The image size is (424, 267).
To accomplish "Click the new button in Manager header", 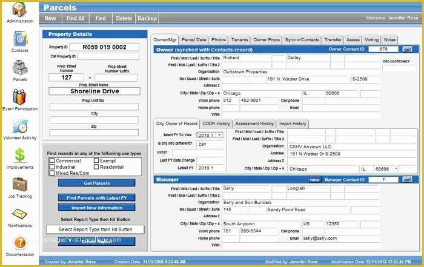I will coord(314,180).
